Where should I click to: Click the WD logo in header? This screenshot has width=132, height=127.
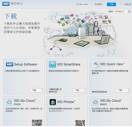tap(6, 4)
